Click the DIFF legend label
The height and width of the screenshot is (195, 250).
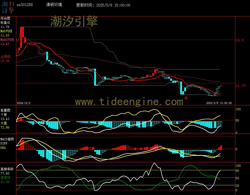click(4, 143)
